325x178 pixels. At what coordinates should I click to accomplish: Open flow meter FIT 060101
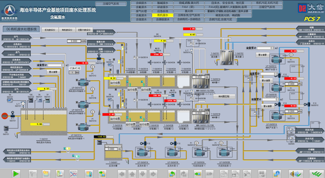(13, 114)
